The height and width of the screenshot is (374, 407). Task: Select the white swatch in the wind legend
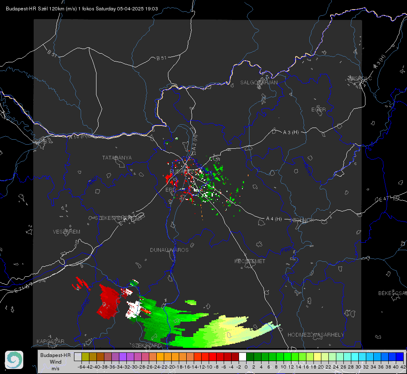coord(242,357)
